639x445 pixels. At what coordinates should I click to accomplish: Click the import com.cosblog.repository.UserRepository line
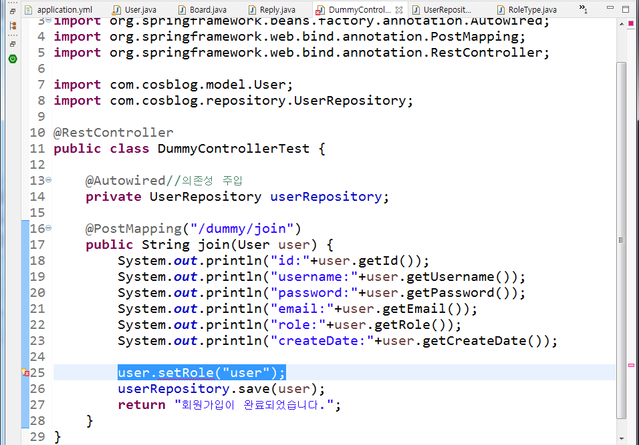point(233,101)
